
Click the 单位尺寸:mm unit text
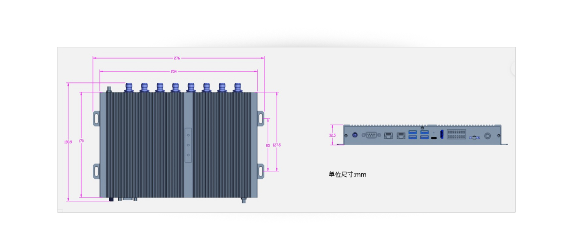347,175
